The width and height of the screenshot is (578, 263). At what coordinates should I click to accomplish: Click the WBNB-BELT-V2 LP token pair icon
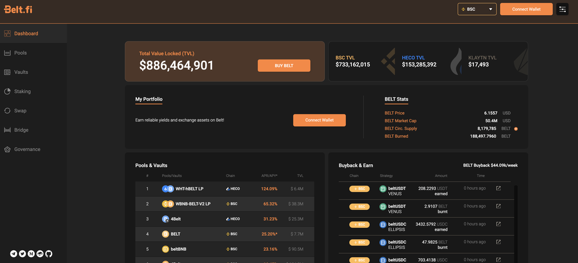pyautogui.click(x=168, y=204)
